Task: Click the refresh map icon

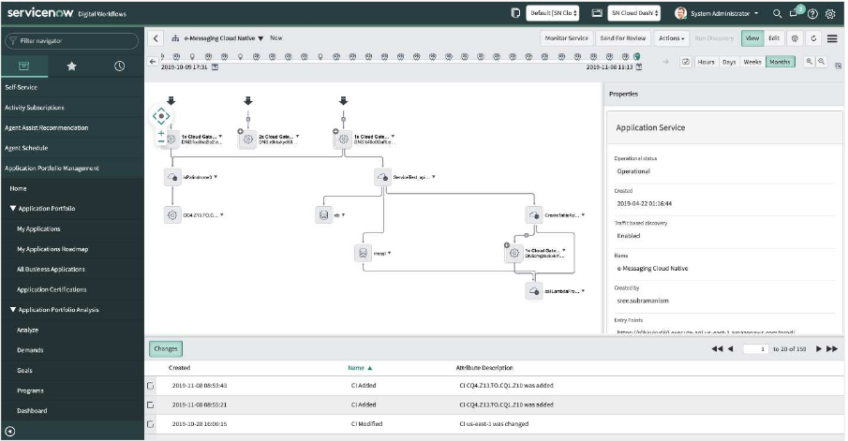Action: 811,38
